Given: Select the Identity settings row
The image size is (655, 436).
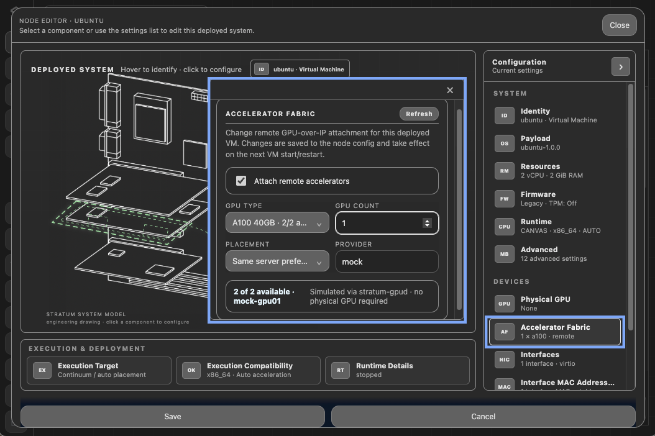Looking at the screenshot, I should pos(556,116).
